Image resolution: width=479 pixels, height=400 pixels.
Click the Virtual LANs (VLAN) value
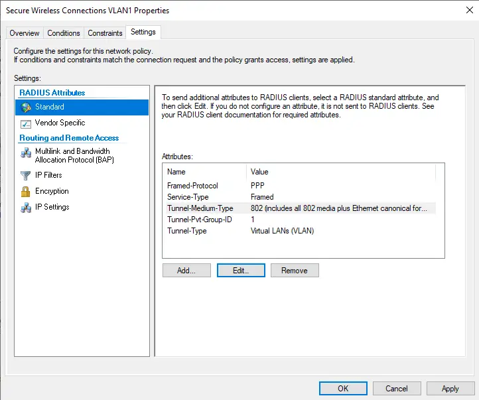pyautogui.click(x=282, y=231)
